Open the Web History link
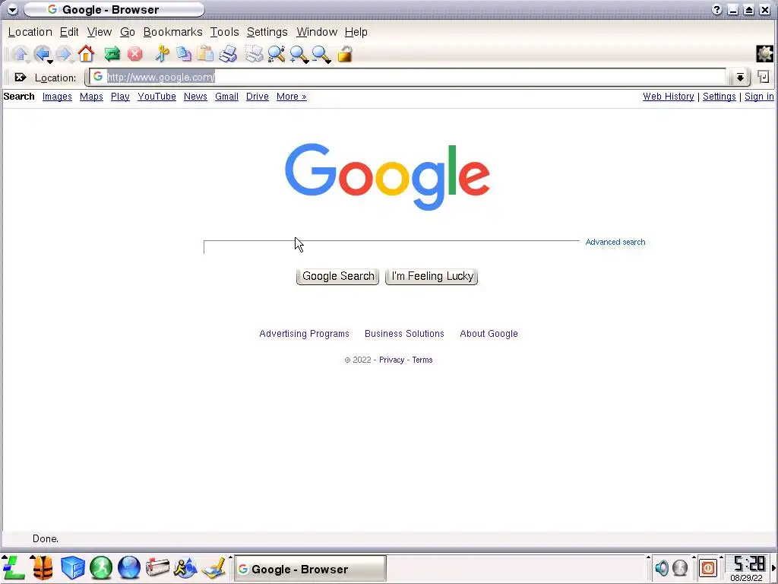 click(669, 97)
